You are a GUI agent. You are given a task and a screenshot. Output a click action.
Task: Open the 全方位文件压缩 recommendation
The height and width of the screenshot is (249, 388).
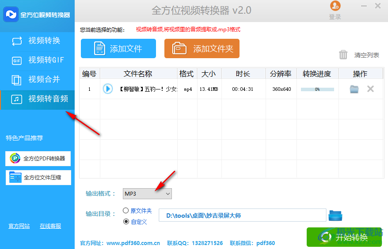coord(38,178)
